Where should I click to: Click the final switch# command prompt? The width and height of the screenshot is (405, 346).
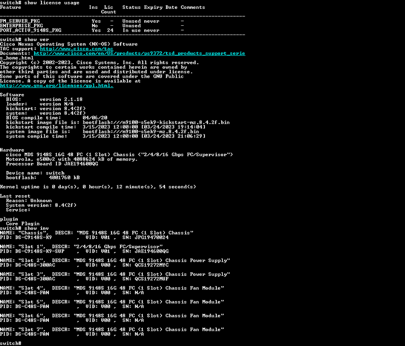coord(10,343)
